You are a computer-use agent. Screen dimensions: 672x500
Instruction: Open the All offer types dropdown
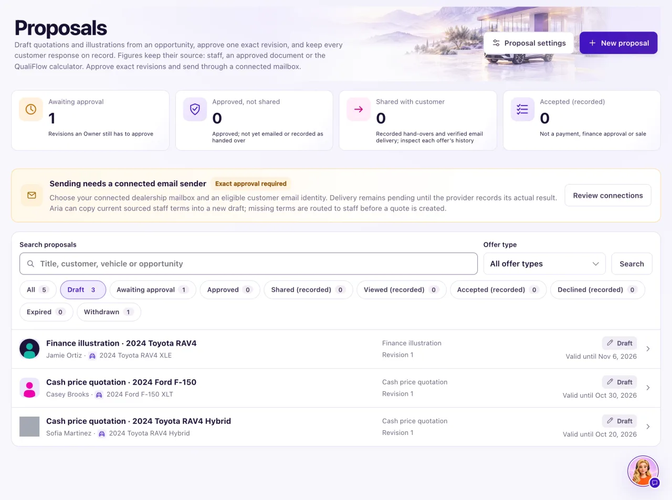point(544,264)
